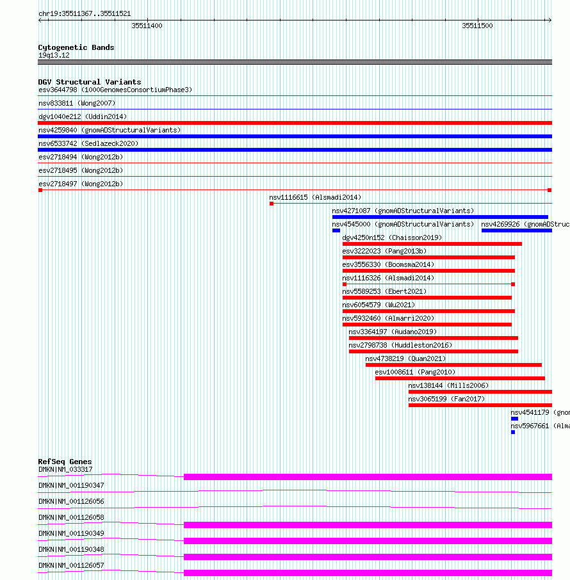
Task: Select nsv1116615 (Alsmadi2014) variant label
Action: [x=315, y=198]
